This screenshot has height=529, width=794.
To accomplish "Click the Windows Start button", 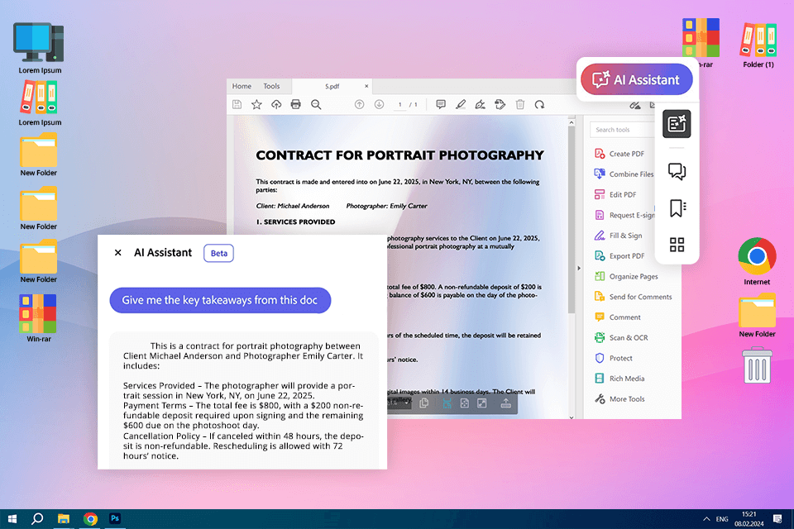I will tap(12, 519).
